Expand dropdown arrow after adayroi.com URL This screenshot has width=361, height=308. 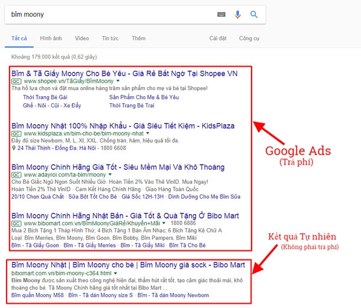coord(110,174)
